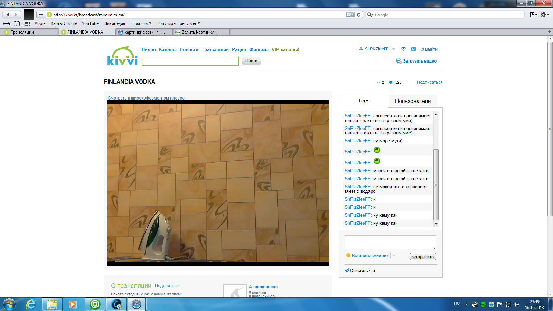Switch to картинки хостинг browser tab
This screenshot has height=311, width=553.
144,32
